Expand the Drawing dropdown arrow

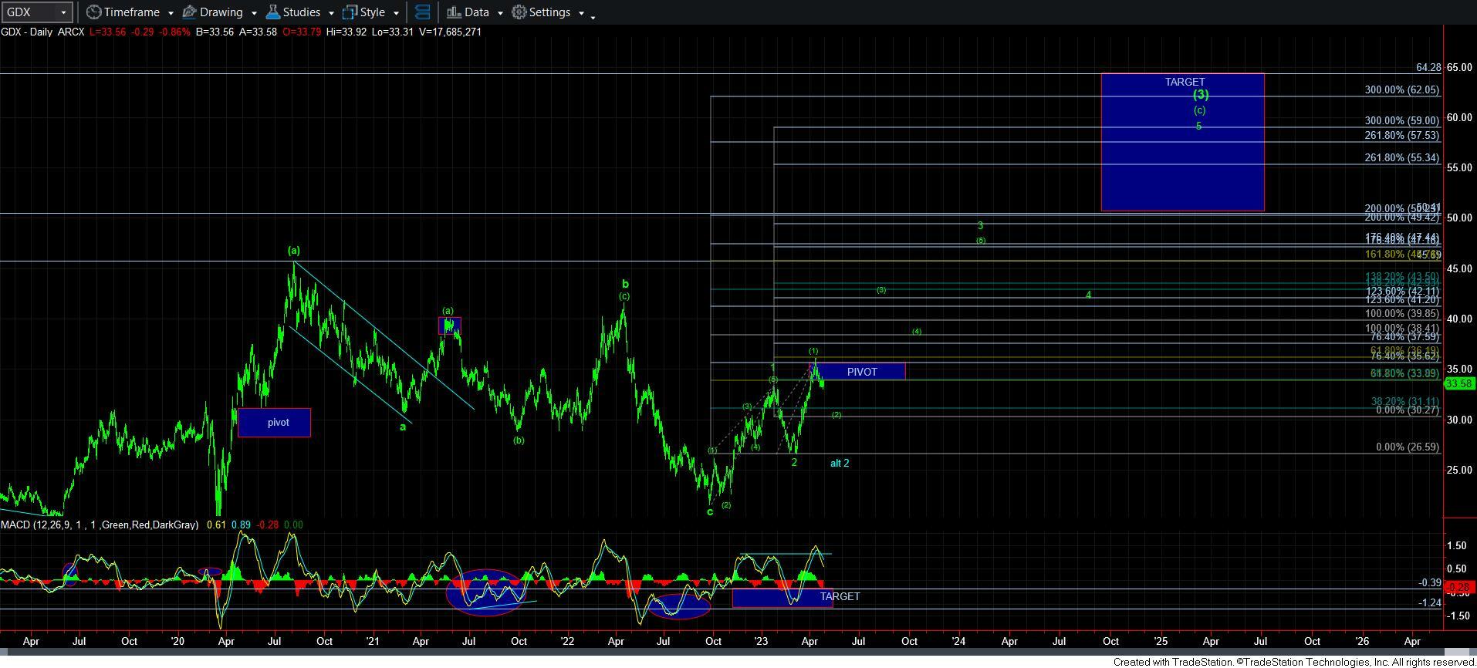(x=254, y=13)
